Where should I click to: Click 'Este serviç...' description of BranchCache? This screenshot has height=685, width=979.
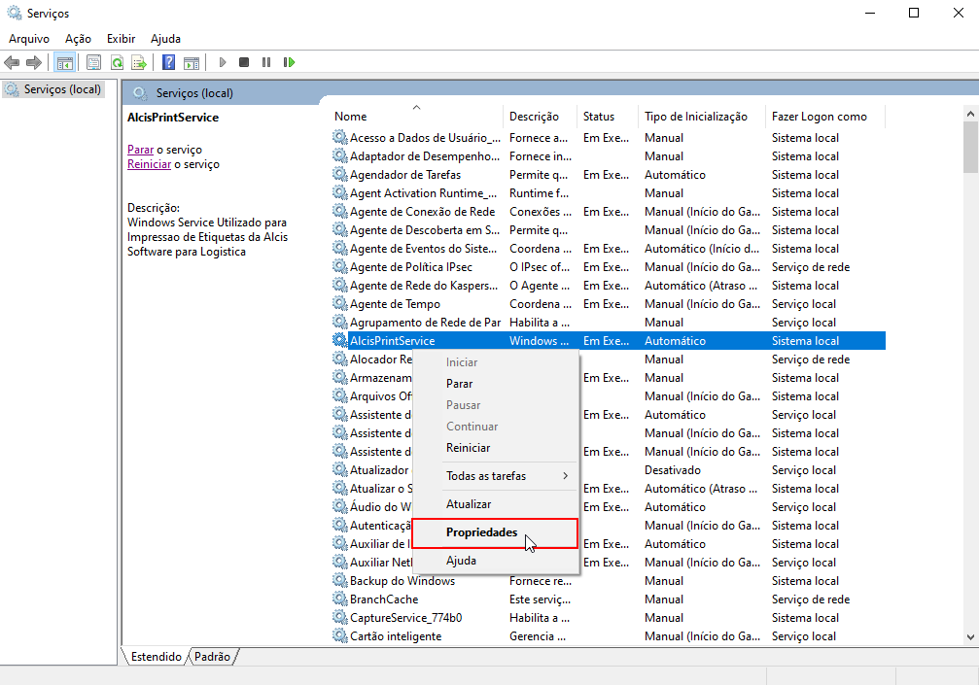[x=541, y=599]
